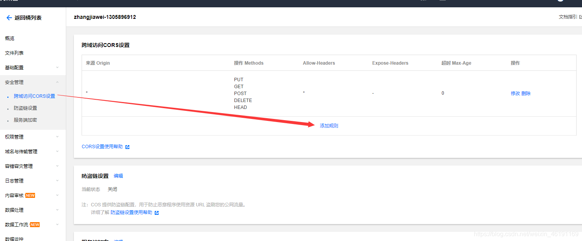Open CORS设置使用帮助 link
The image size is (582, 241).
point(102,147)
